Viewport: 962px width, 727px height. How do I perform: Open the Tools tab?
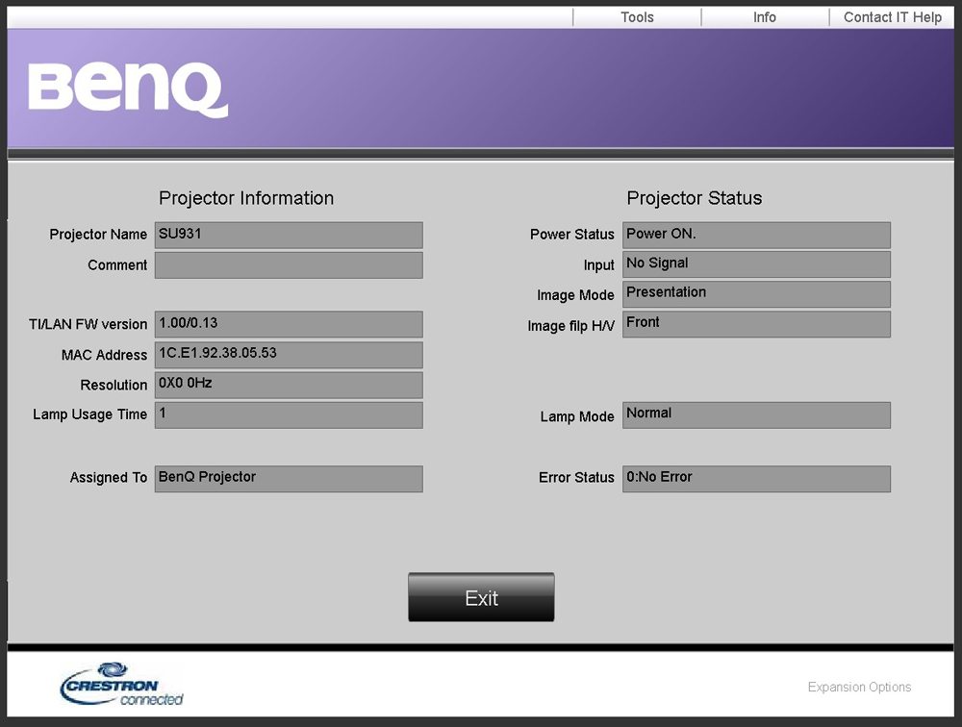pos(637,17)
